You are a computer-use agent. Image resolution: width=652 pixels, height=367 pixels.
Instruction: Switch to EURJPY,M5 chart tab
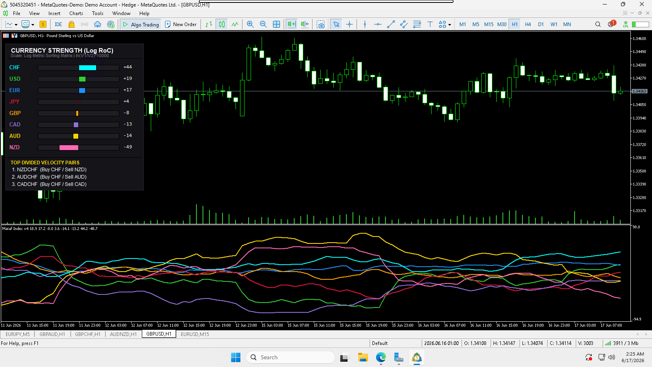18,334
